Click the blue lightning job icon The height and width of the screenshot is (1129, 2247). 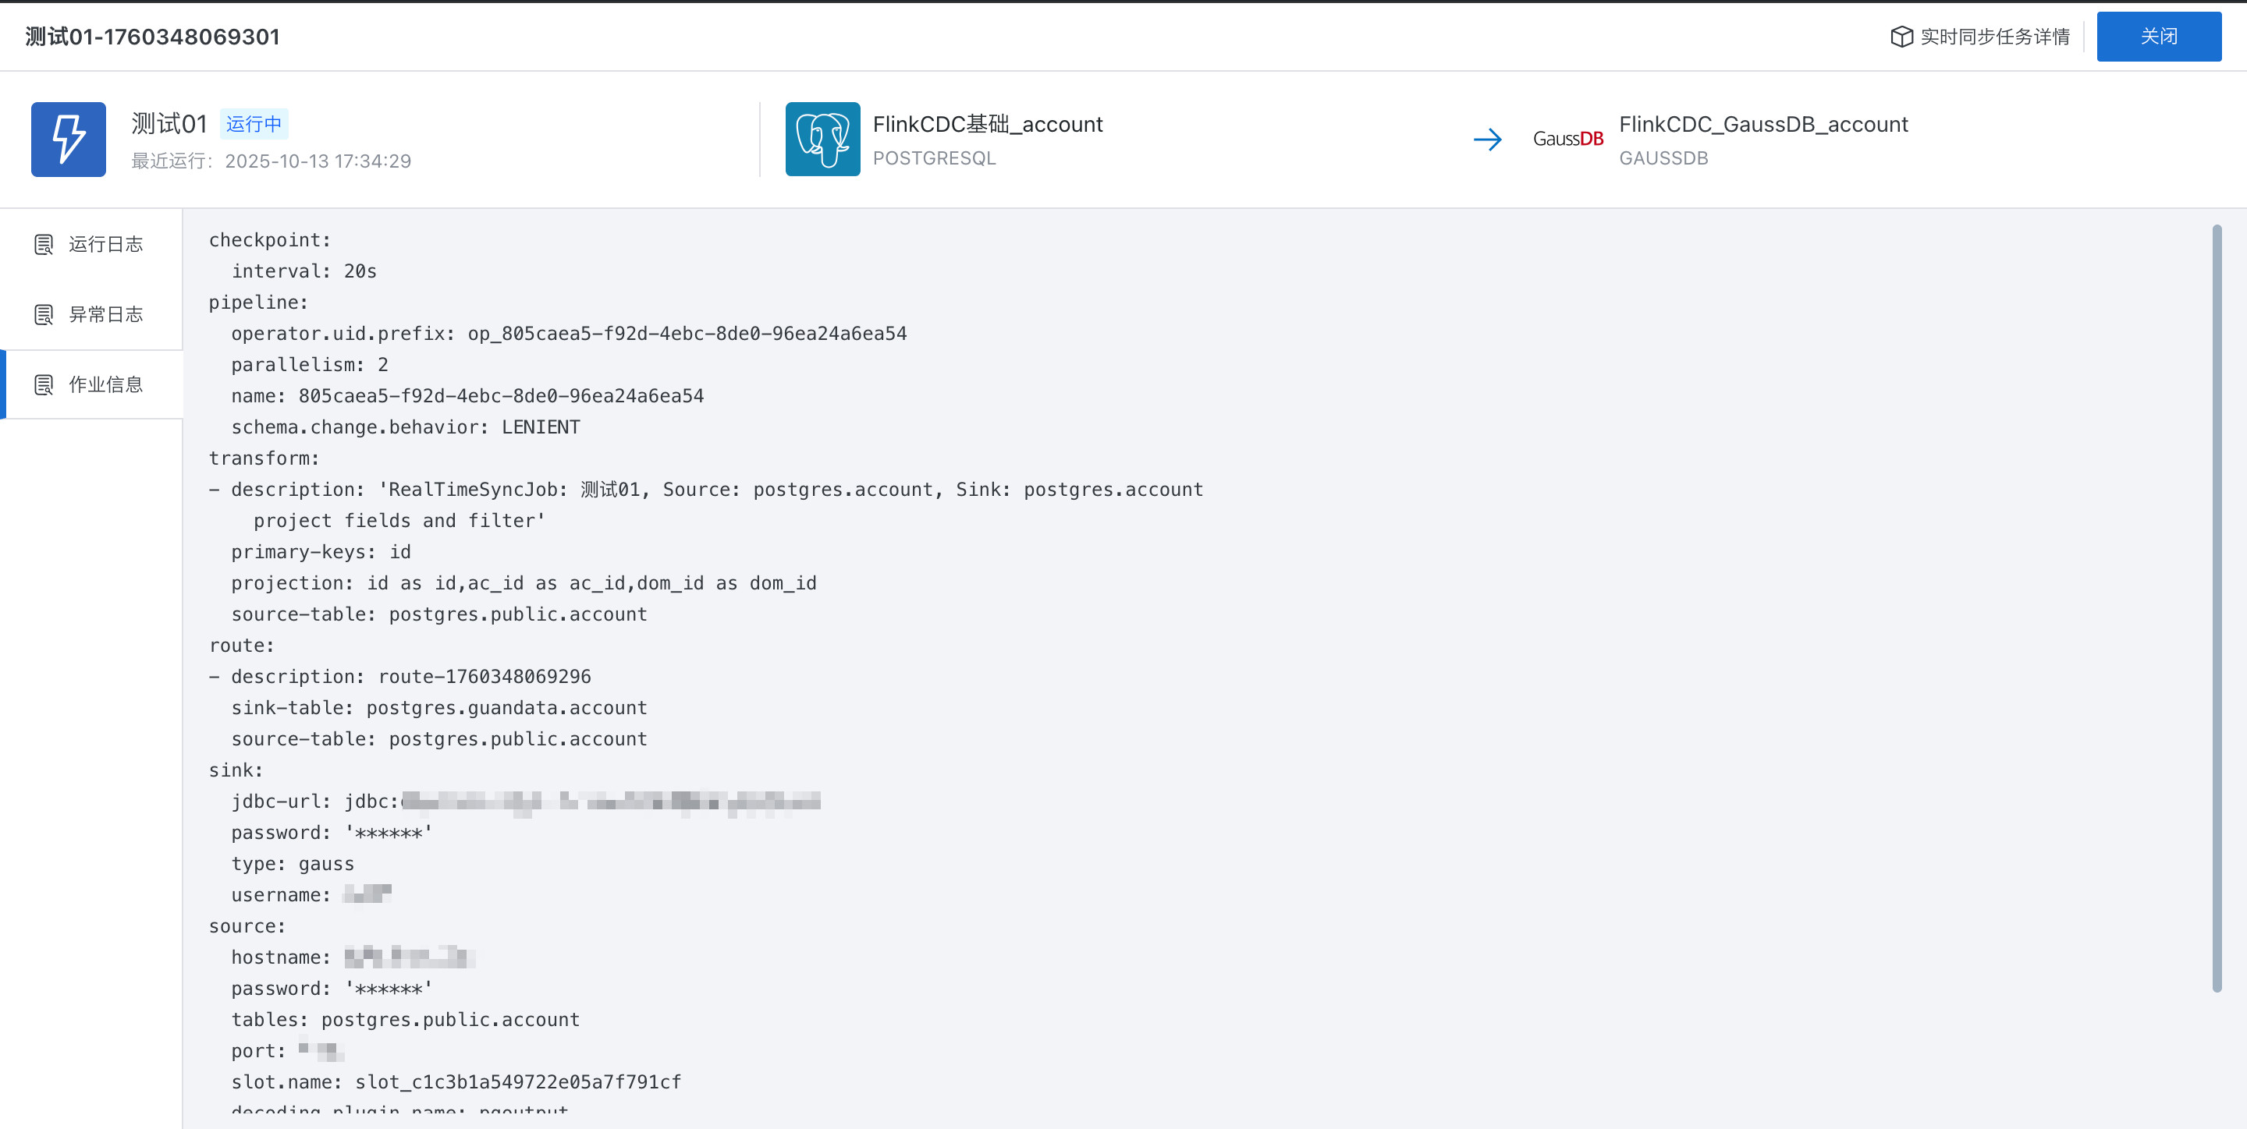(68, 140)
